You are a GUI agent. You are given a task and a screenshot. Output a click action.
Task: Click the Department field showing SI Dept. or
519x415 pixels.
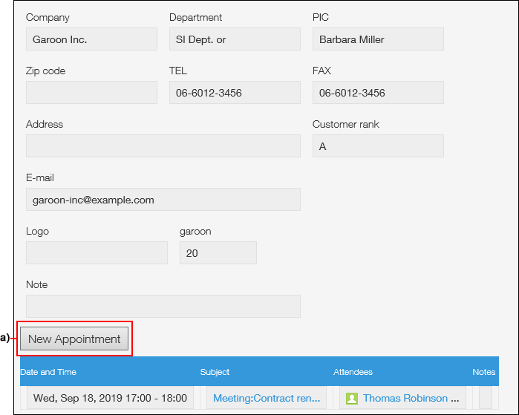(x=235, y=39)
